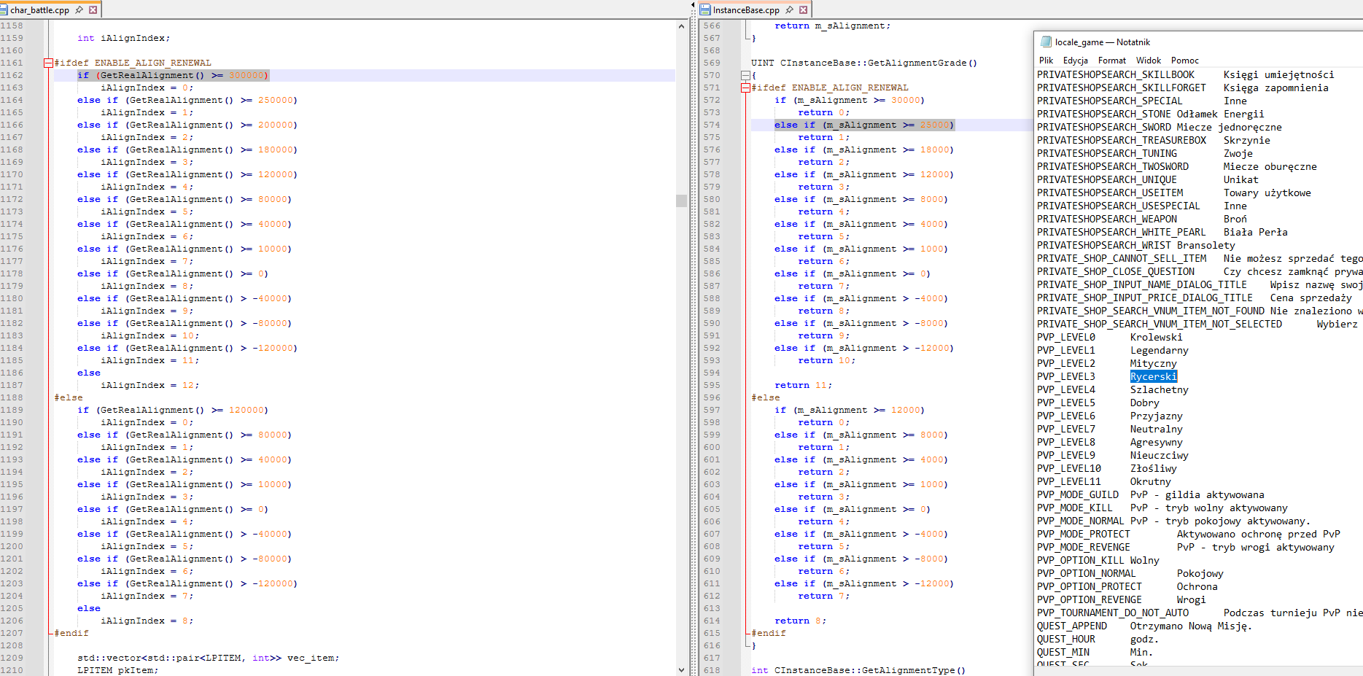The height and width of the screenshot is (676, 1363).
Task: Click the InstanceBase.cpp save file icon
Action: click(x=704, y=10)
